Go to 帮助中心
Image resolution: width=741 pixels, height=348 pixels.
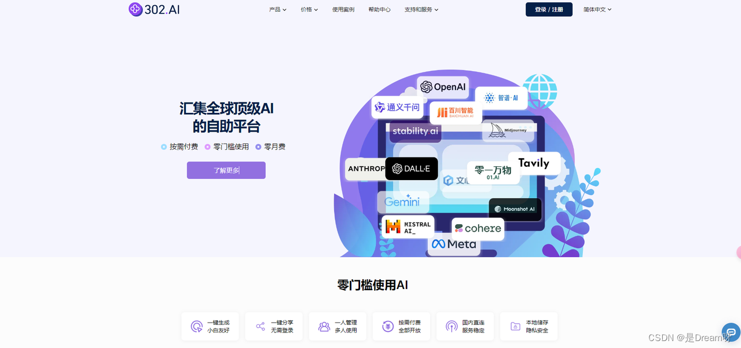(x=379, y=9)
